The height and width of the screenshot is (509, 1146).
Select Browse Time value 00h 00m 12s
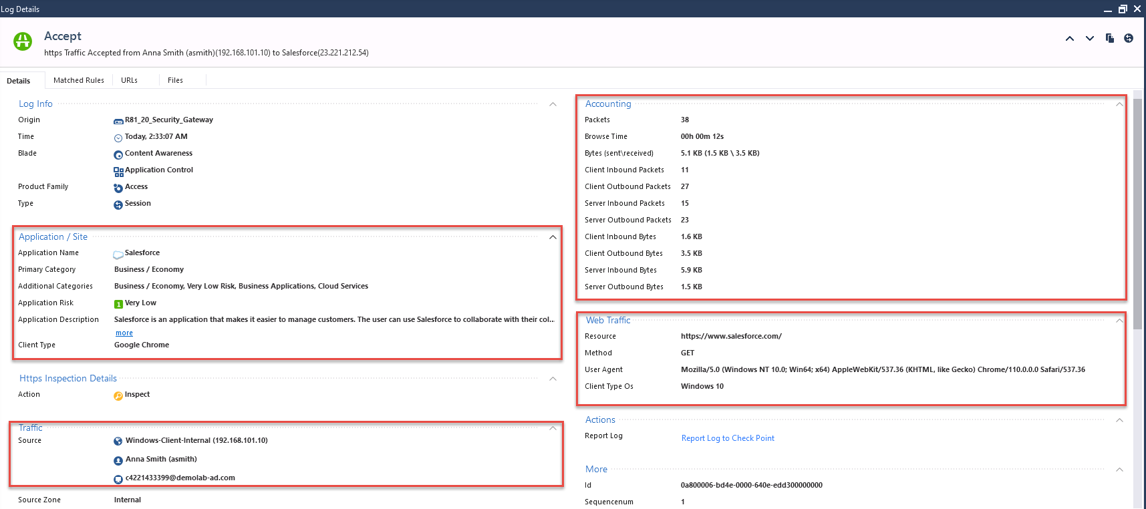[702, 136]
